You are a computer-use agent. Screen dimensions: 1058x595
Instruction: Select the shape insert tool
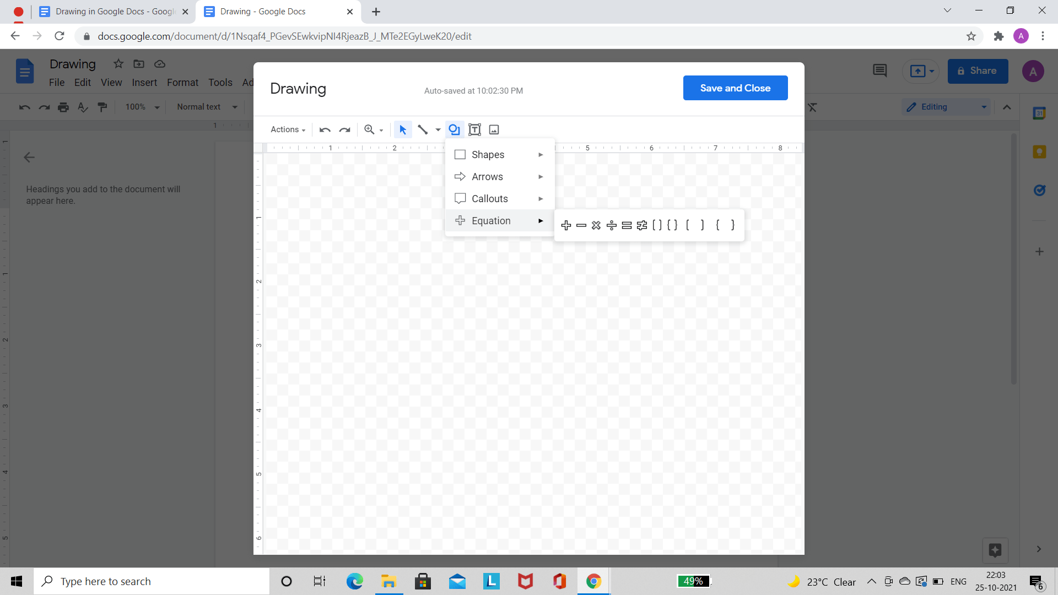[x=454, y=129]
